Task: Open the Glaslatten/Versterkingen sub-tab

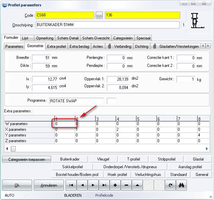Action: tap(176, 46)
